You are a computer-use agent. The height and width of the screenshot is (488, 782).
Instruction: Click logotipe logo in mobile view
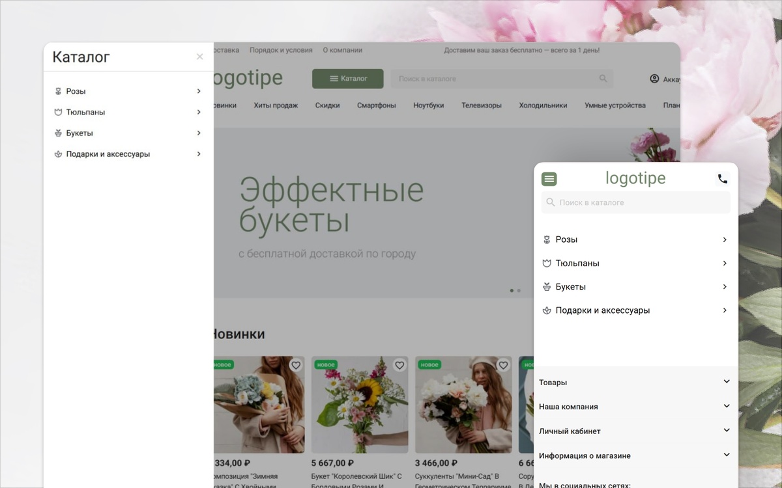[635, 178]
